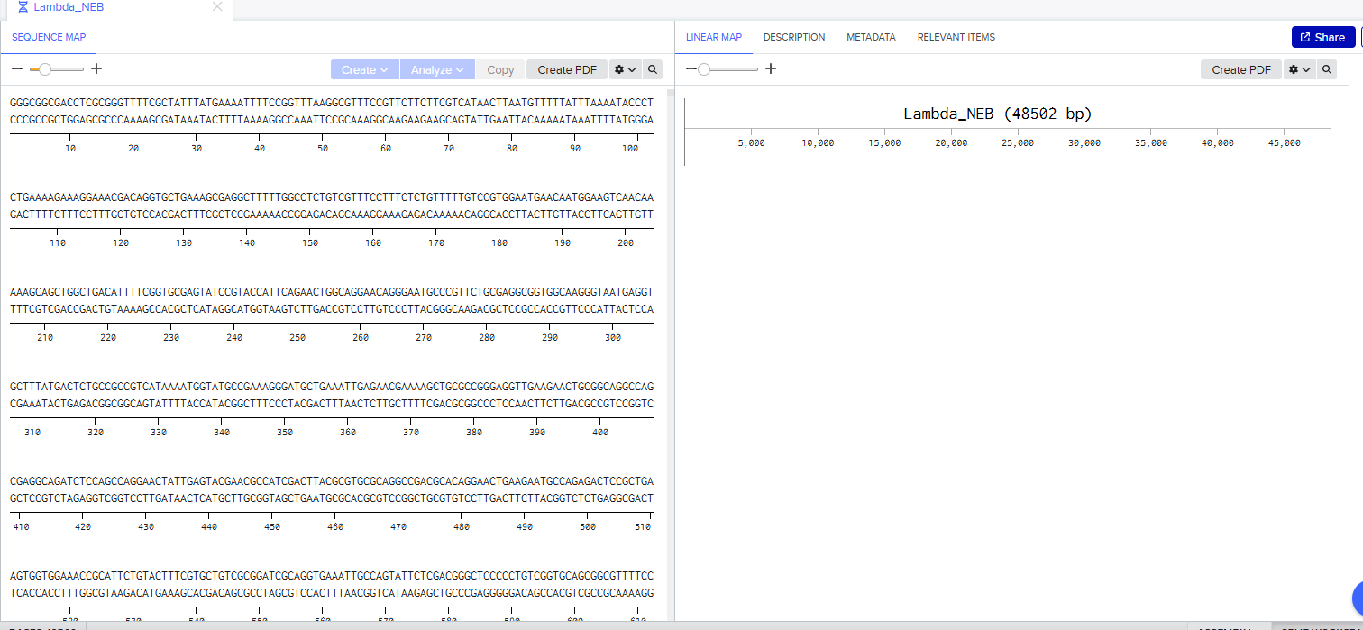Select the Relevant Items tab
The height and width of the screenshot is (630, 1363).
click(x=956, y=37)
